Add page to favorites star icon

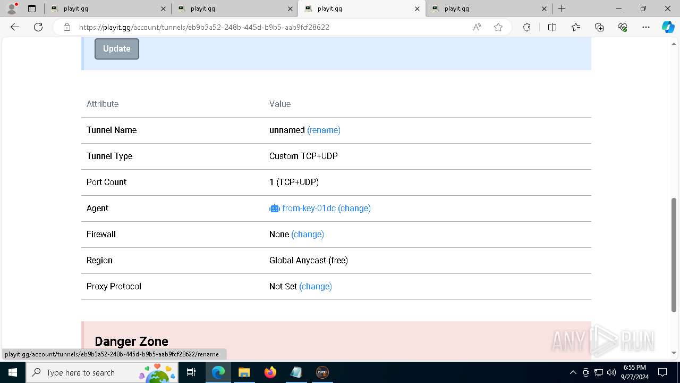click(498, 27)
